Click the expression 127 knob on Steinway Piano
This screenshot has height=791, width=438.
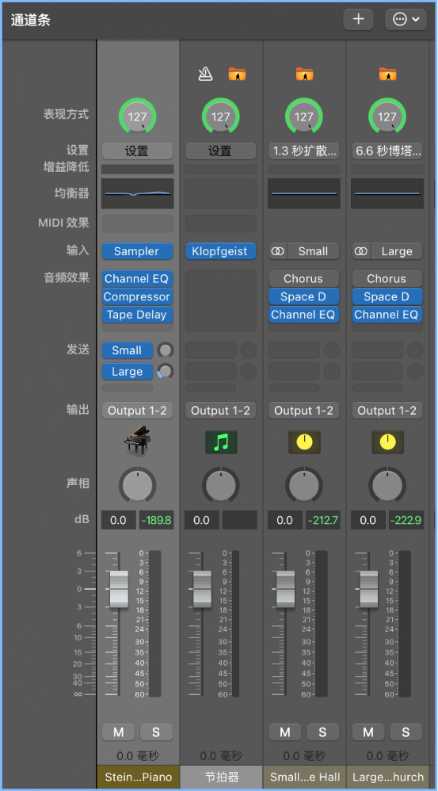tap(137, 117)
